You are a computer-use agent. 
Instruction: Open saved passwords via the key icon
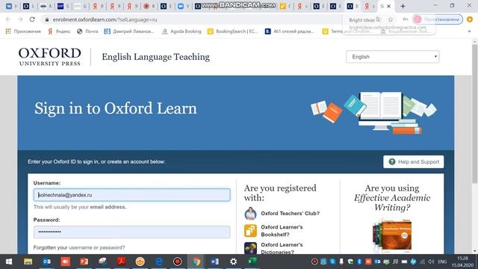click(x=405, y=19)
